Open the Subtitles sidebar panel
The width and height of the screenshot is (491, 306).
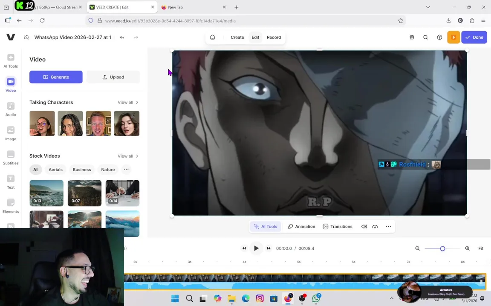pyautogui.click(x=11, y=158)
